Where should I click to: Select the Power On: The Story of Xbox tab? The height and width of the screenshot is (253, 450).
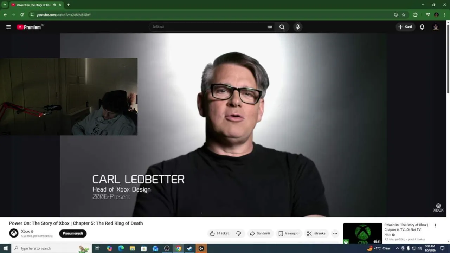[x=33, y=5]
